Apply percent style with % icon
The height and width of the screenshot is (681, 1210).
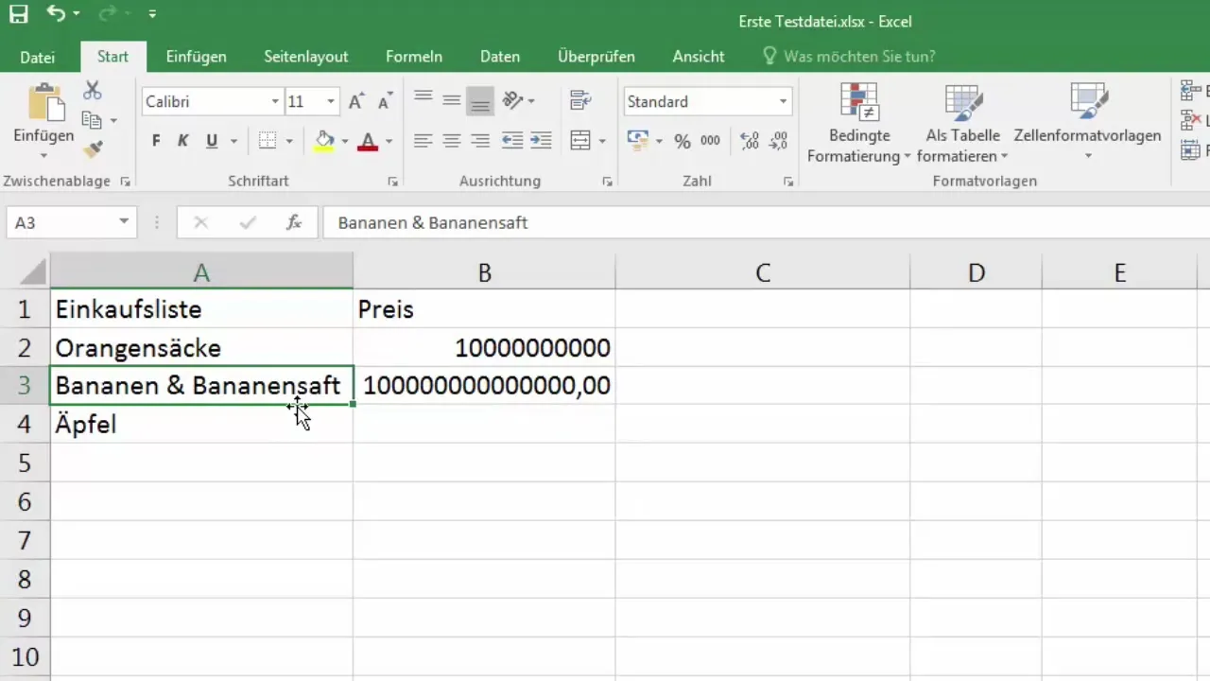683,141
